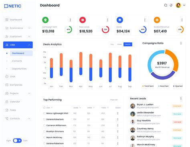Expand the Projects submenu chevron
This screenshot has width=190, height=147.
pyautogui.click(x=29, y=93)
